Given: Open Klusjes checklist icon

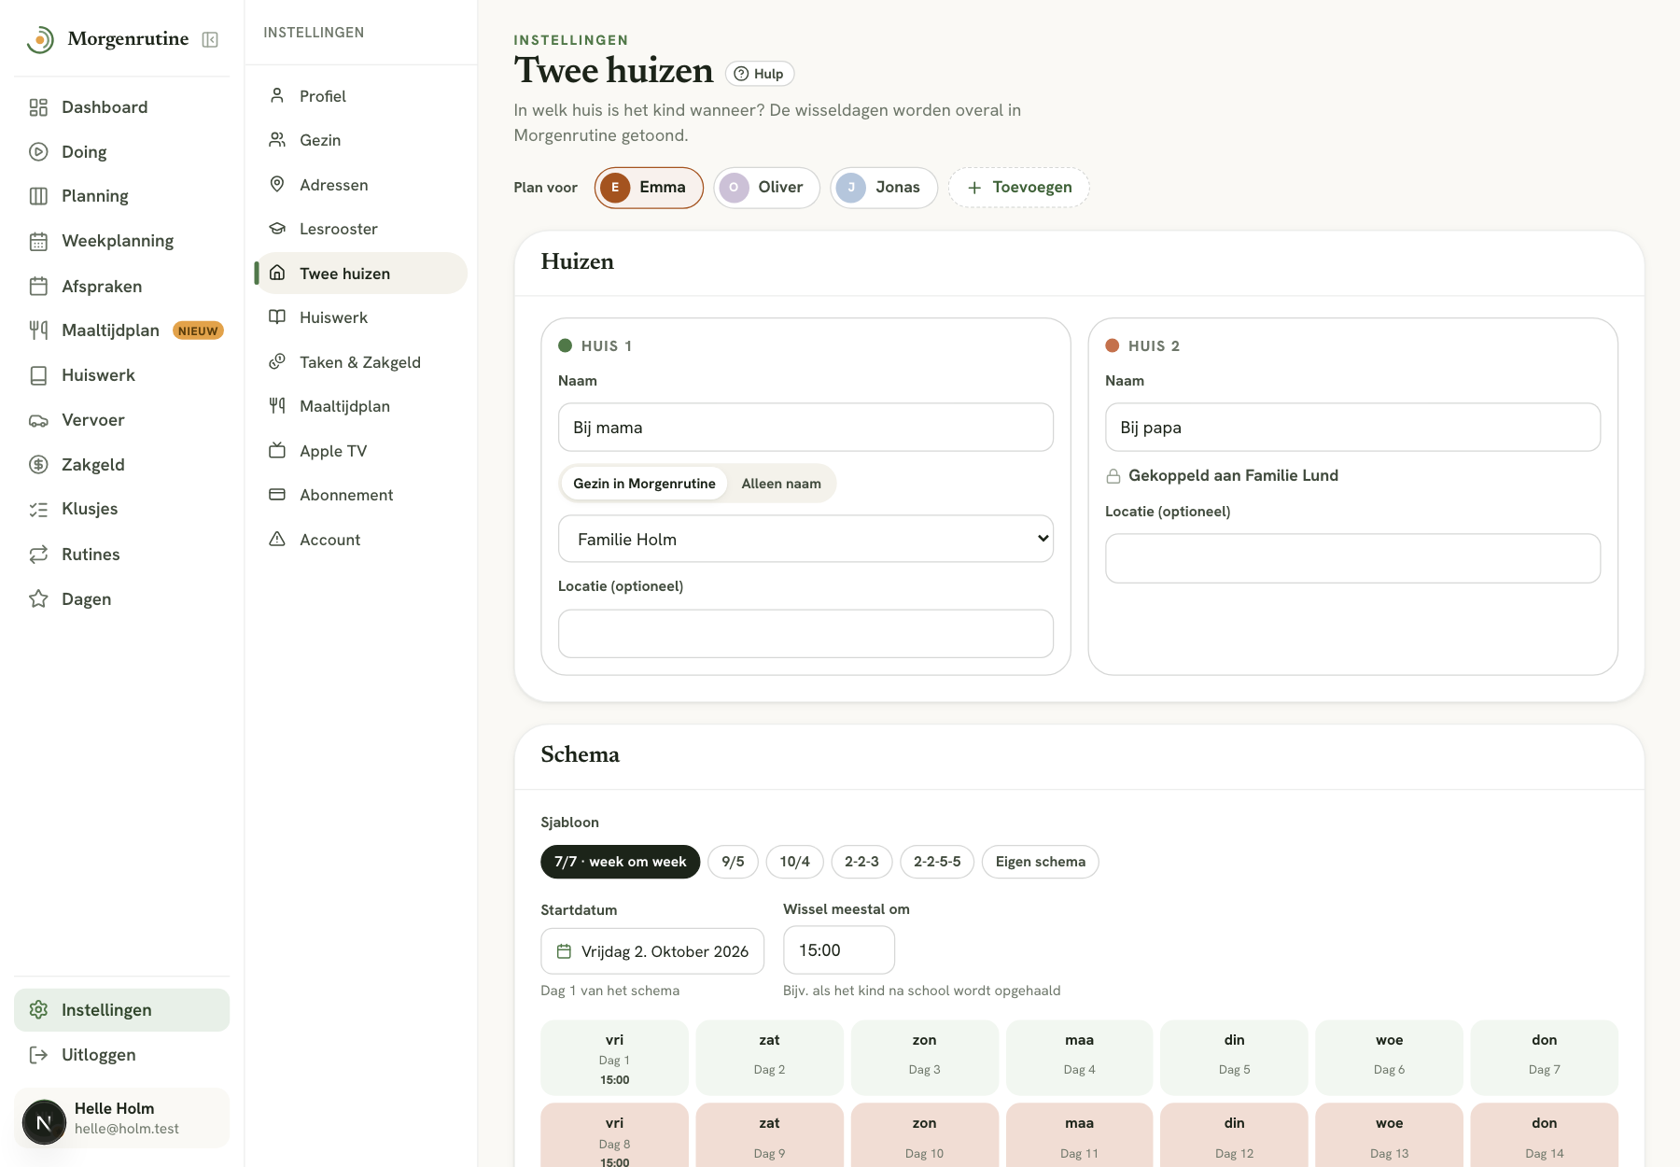Looking at the screenshot, I should (38, 509).
